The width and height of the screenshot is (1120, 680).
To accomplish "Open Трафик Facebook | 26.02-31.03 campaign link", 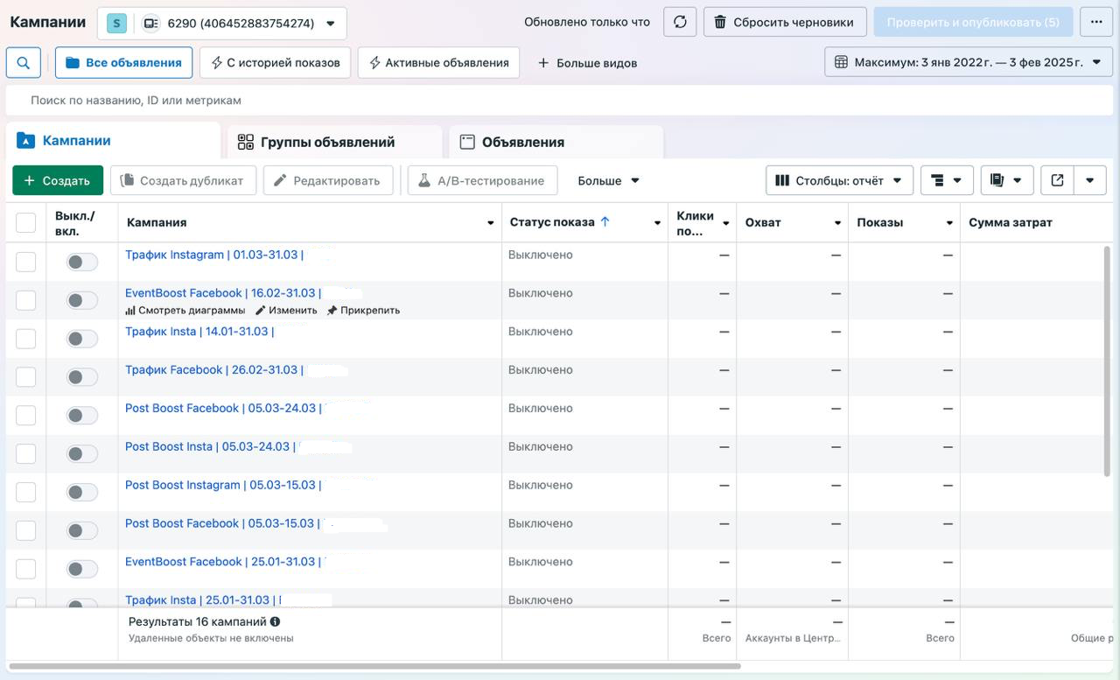I will pyautogui.click(x=214, y=370).
